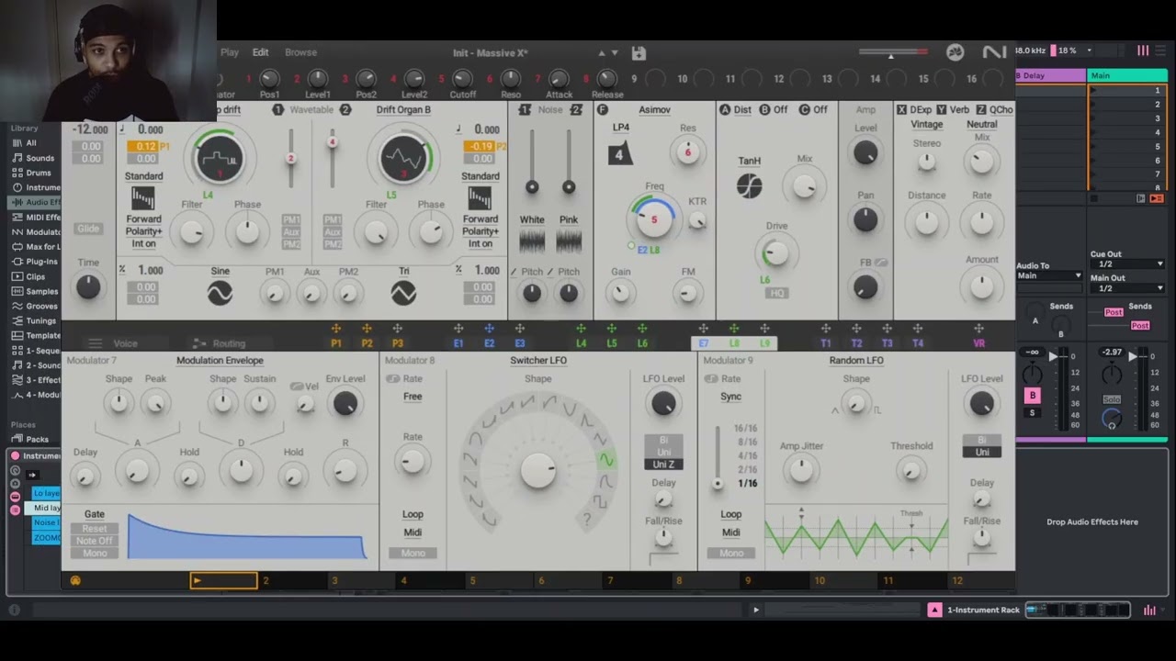
Task: Open the Neutral effect mode dropdown
Action: (x=981, y=124)
